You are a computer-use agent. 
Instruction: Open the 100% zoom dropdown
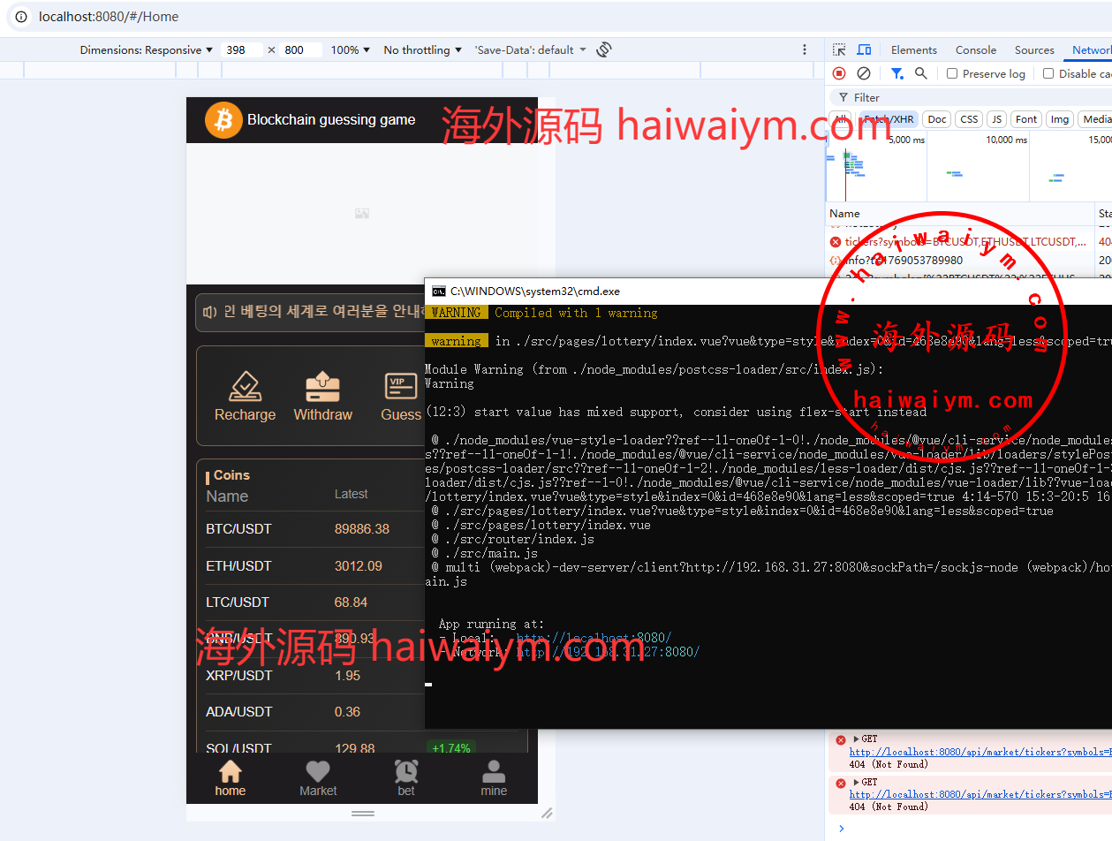coord(351,49)
